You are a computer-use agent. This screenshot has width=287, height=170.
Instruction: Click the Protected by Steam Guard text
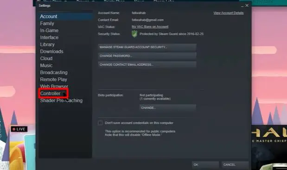tap(172, 34)
